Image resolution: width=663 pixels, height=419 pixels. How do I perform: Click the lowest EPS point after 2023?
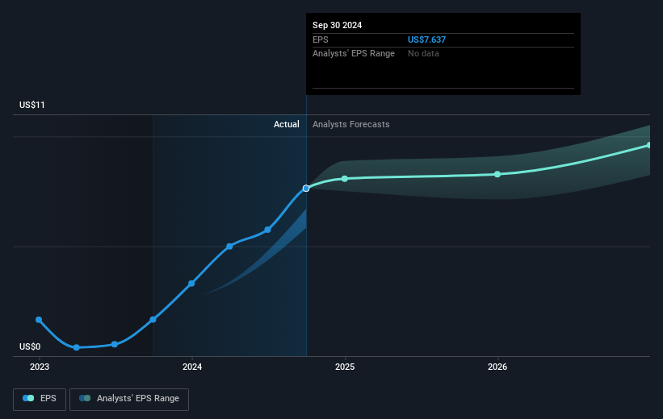pos(77,348)
